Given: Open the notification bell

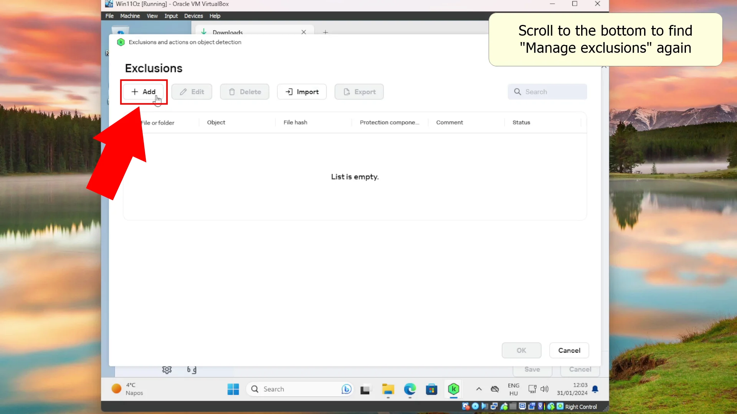Looking at the screenshot, I should [595, 389].
